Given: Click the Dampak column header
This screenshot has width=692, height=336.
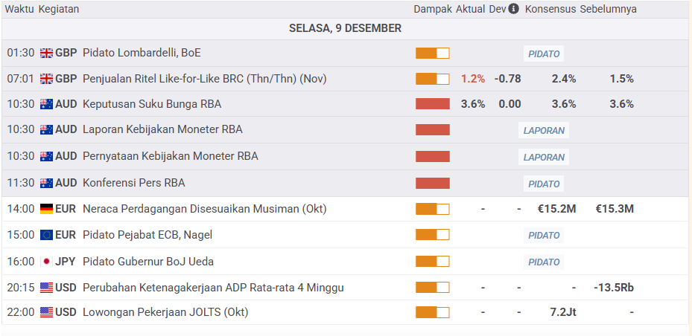Looking at the screenshot, I should coord(433,10).
